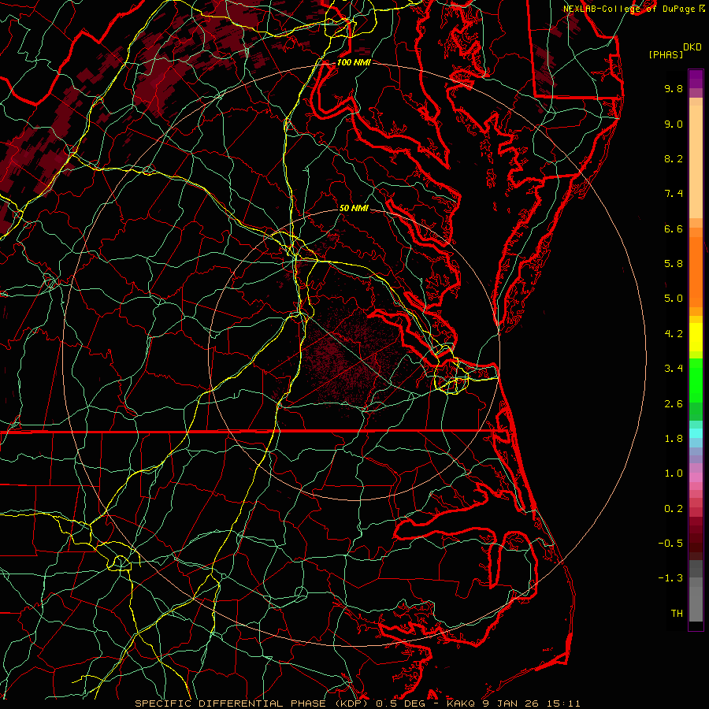Click the DKD [PHAS] legend title
709x709 pixels.
click(675, 51)
